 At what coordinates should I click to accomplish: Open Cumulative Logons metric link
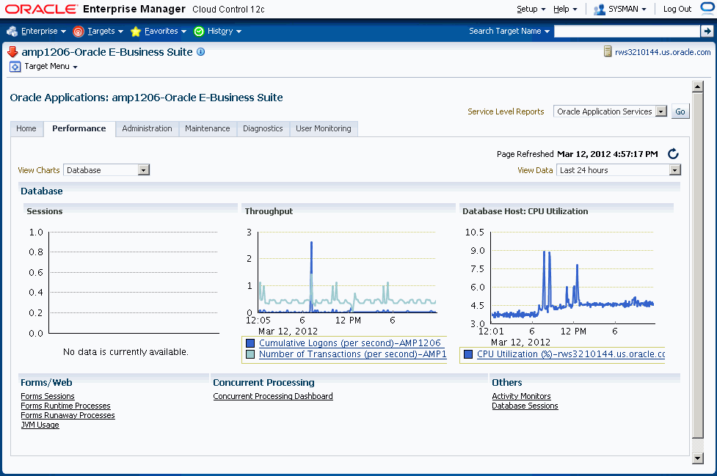click(350, 343)
